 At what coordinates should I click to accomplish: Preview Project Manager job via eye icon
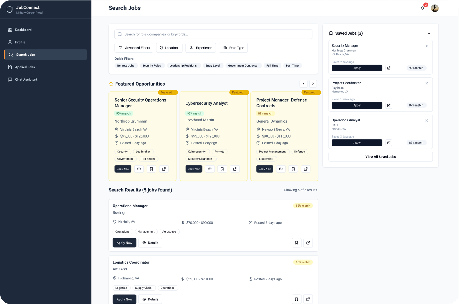[x=281, y=169]
